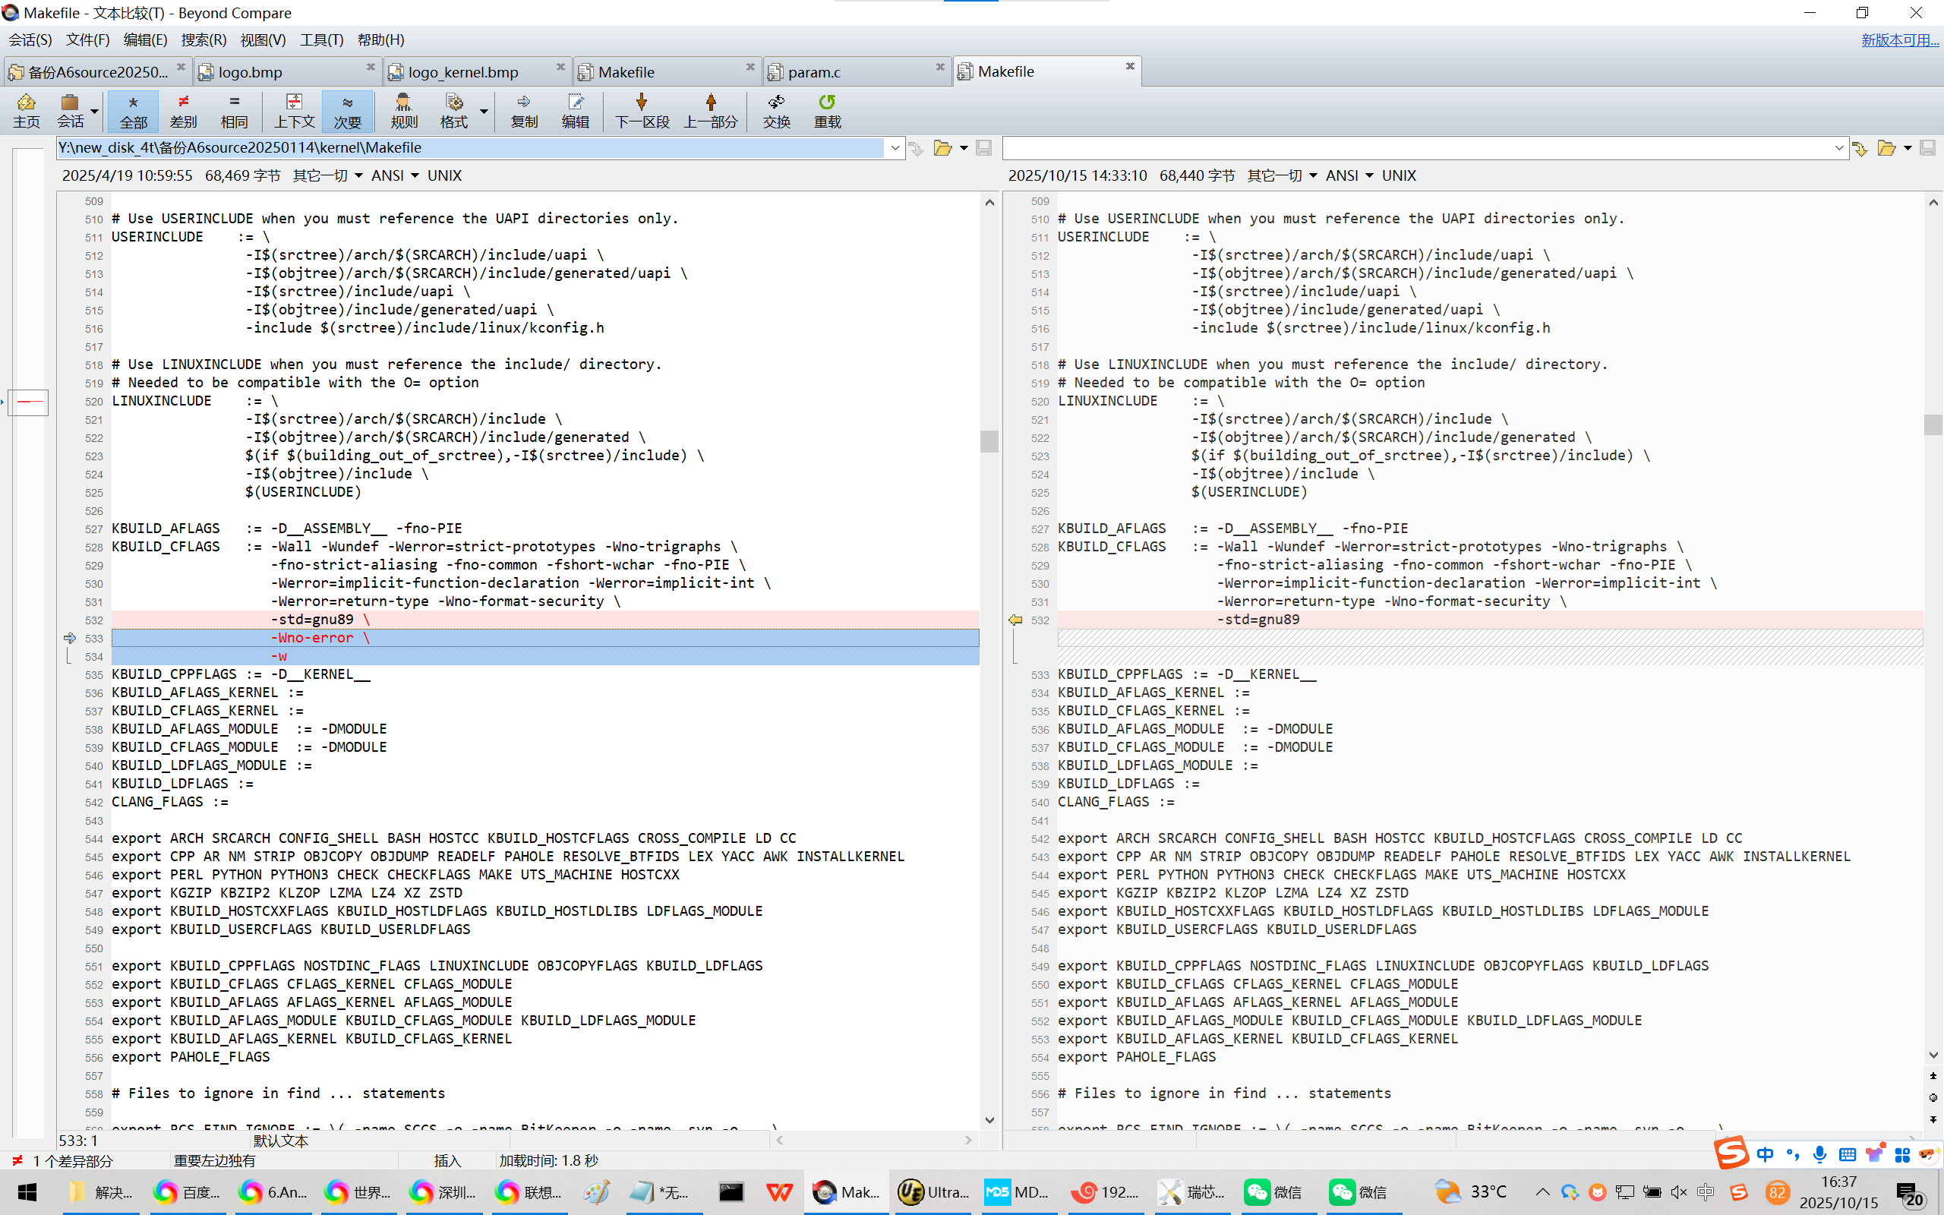Toggle show All (全部) lines filter
The height and width of the screenshot is (1215, 1944).
pos(134,110)
